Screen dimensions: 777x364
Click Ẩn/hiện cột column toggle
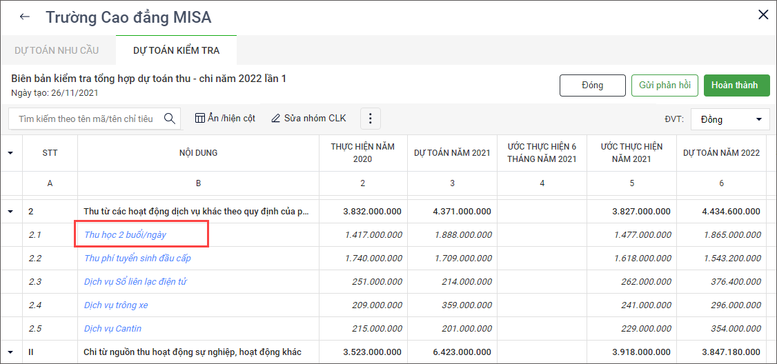point(225,119)
